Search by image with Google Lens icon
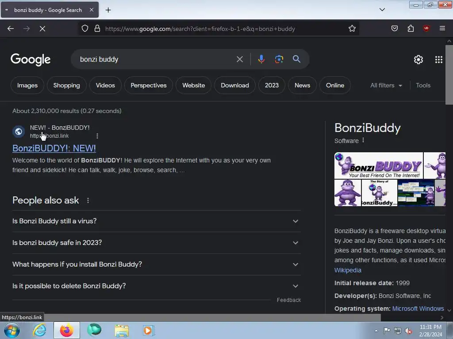Image resolution: width=453 pixels, height=339 pixels. 279,59
